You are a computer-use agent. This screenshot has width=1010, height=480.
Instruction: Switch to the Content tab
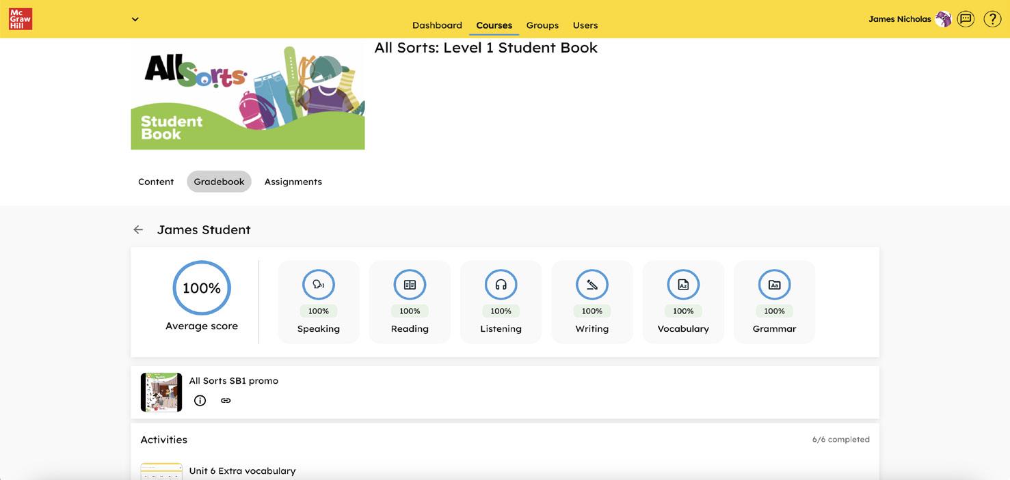pyautogui.click(x=156, y=182)
